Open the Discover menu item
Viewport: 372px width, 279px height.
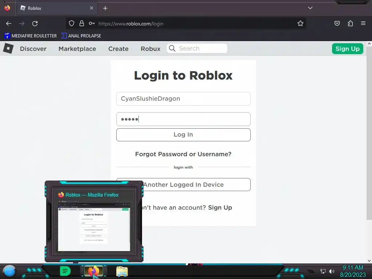[33, 49]
